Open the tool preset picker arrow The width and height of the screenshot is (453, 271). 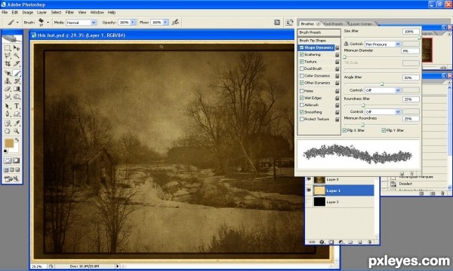(17, 22)
